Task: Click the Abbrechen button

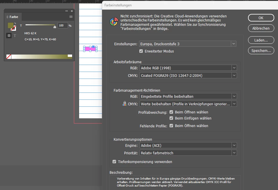Action: click(x=261, y=28)
